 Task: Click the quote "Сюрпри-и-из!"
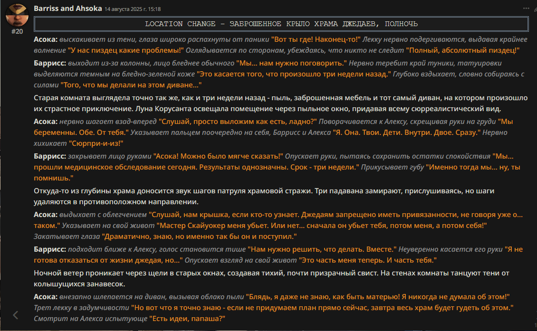click(x=96, y=143)
